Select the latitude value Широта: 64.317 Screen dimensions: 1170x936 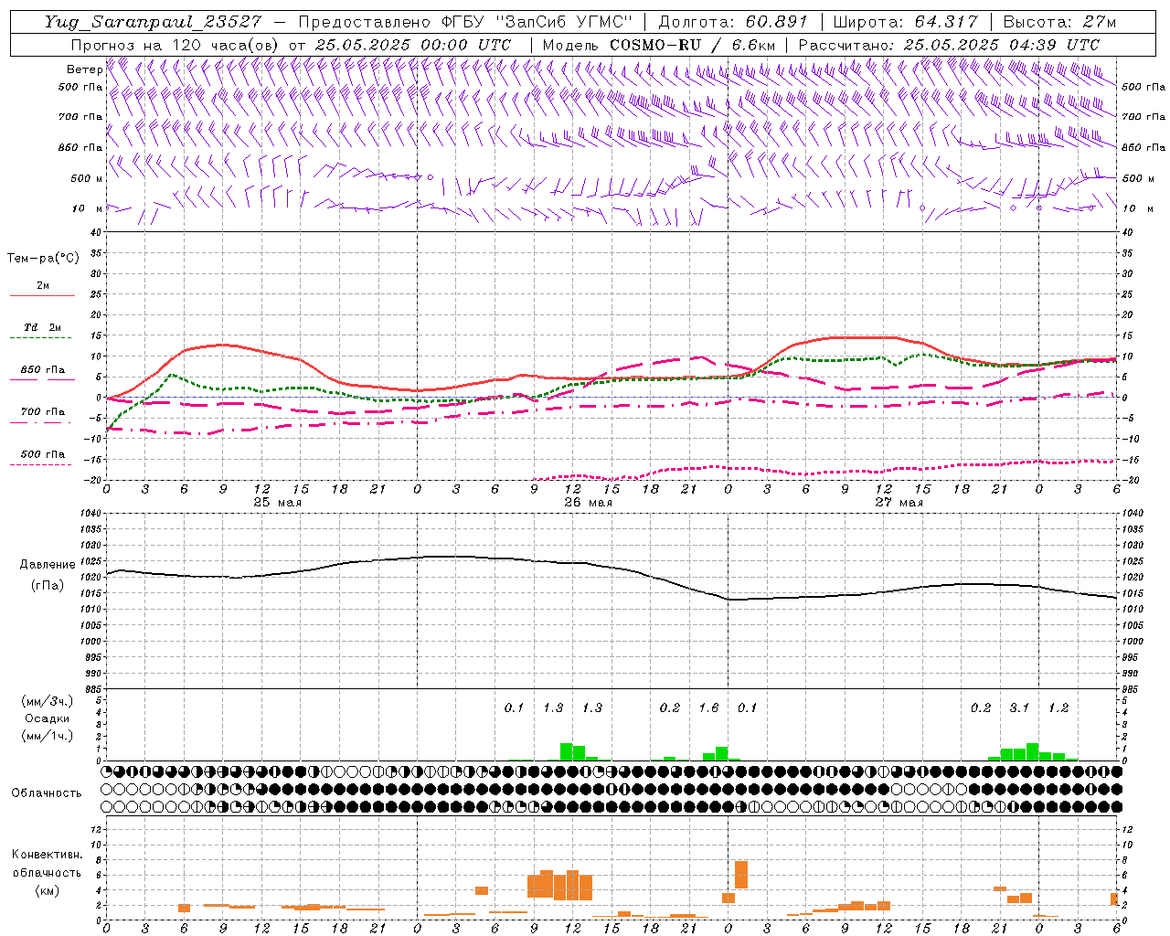point(906,22)
